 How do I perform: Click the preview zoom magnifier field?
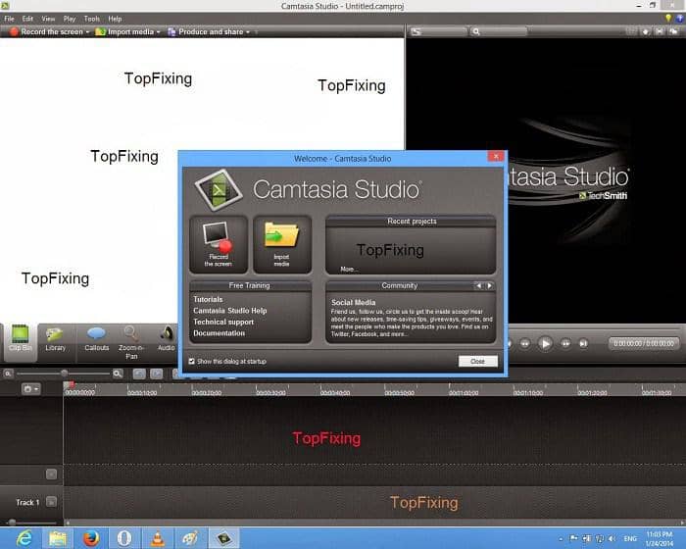pos(499,31)
